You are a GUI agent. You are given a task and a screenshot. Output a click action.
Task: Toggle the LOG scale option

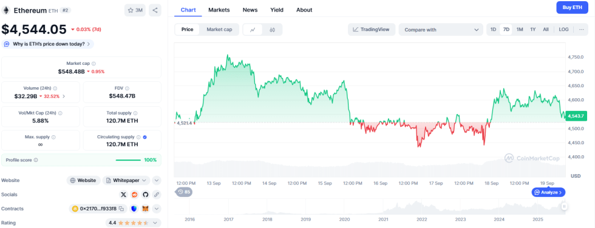[563, 30]
